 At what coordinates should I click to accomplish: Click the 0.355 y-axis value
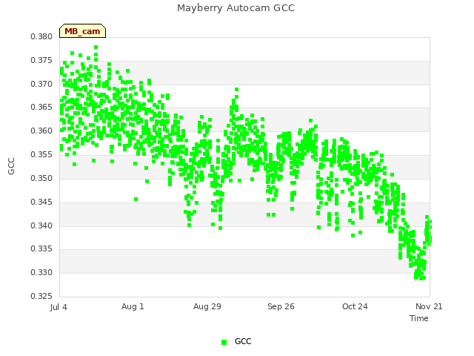tap(41, 154)
